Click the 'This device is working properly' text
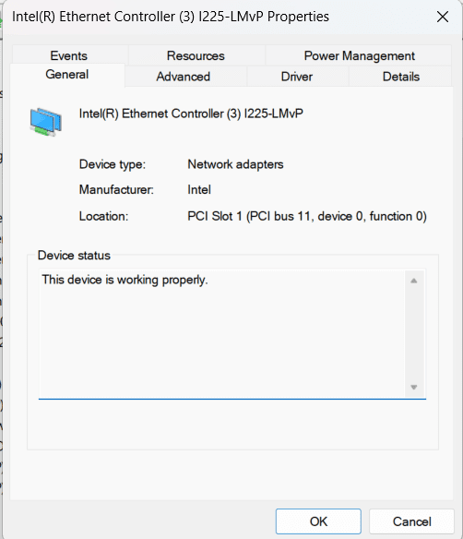 pyautogui.click(x=125, y=280)
